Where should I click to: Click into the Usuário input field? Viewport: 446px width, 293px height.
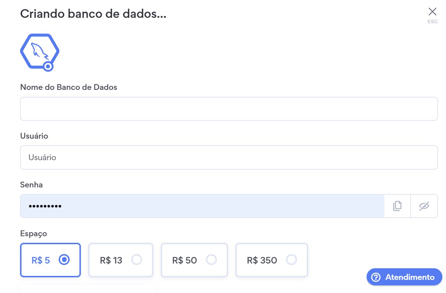(228, 158)
